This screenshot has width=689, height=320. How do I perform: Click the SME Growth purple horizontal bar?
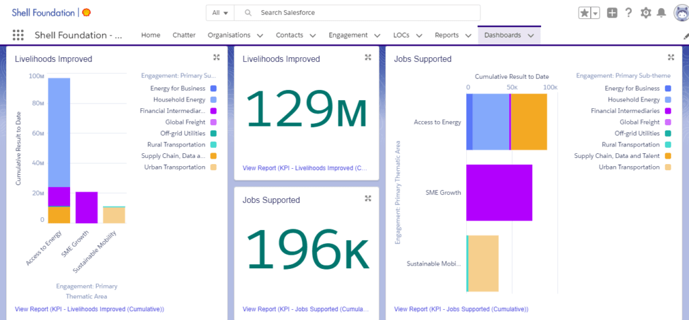(499, 193)
